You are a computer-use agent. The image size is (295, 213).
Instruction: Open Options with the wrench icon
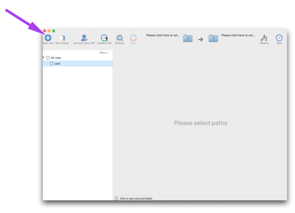pyautogui.click(x=264, y=38)
